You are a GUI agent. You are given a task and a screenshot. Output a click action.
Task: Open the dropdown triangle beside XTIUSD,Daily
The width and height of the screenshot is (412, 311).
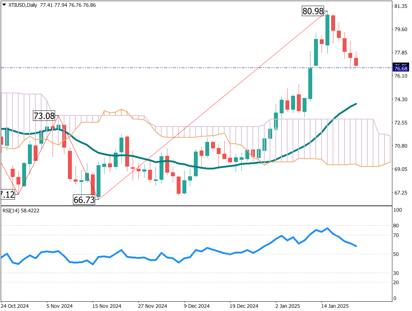[x=4, y=5]
